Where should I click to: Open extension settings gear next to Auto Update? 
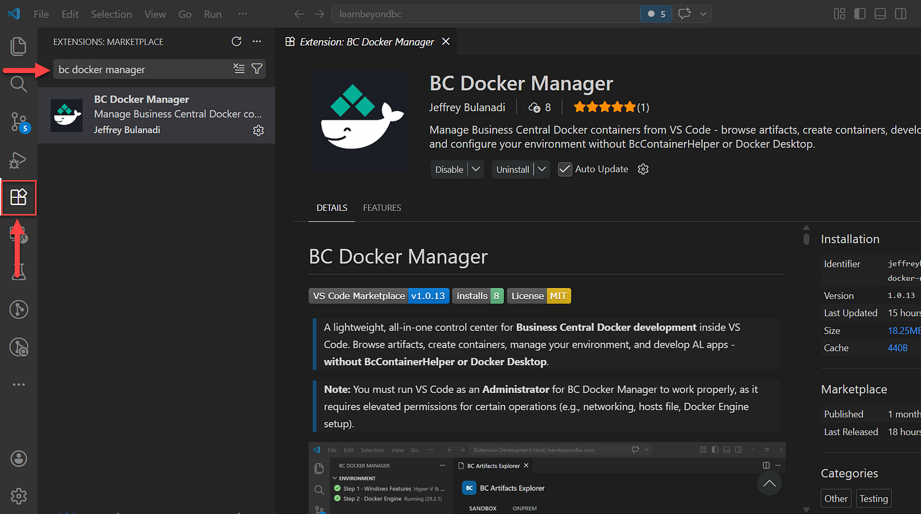point(643,169)
